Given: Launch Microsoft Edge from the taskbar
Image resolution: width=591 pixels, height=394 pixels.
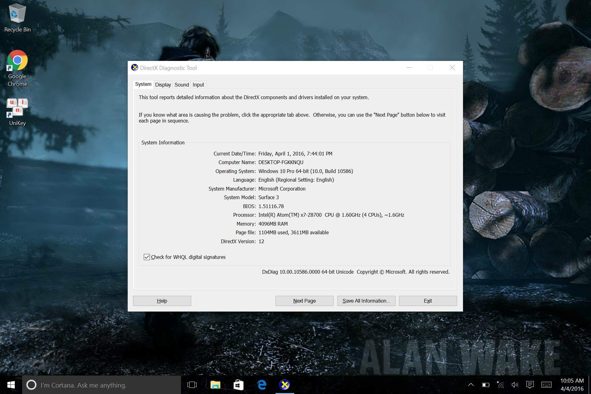Looking at the screenshot, I should [x=262, y=385].
